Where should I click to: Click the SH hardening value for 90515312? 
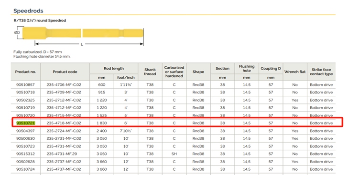pos(174,154)
